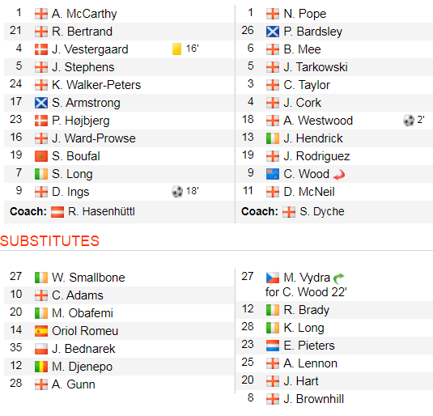Click the Dutch flag next to E. Pieters
This screenshot has width=433, height=416.
pyautogui.click(x=273, y=346)
